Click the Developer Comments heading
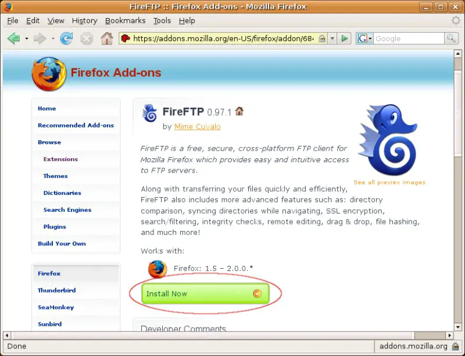Image resolution: width=465 pixels, height=356 pixels. [183, 328]
